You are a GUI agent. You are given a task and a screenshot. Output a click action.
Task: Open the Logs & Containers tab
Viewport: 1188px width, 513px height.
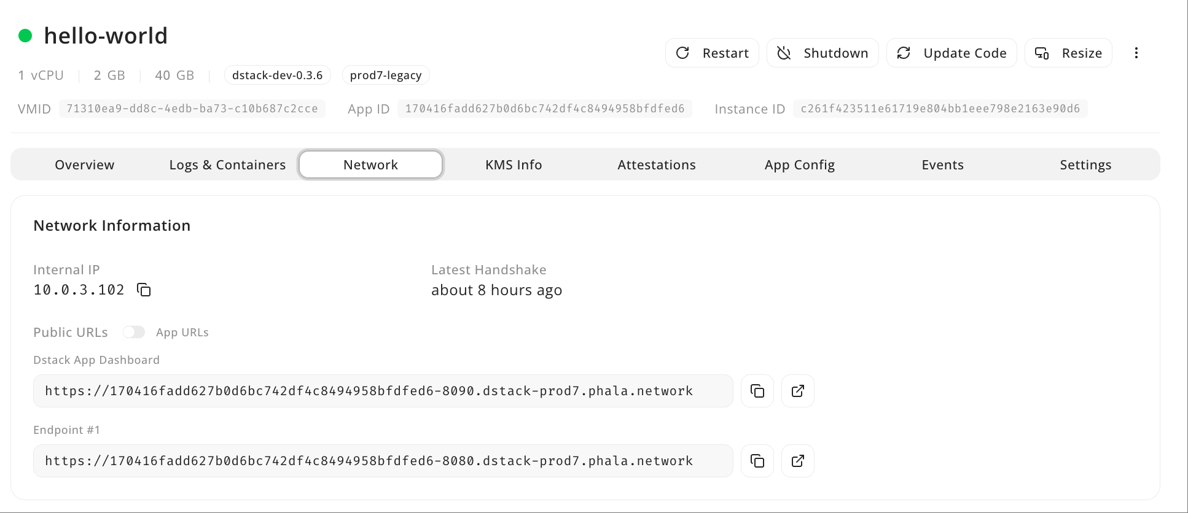(227, 164)
